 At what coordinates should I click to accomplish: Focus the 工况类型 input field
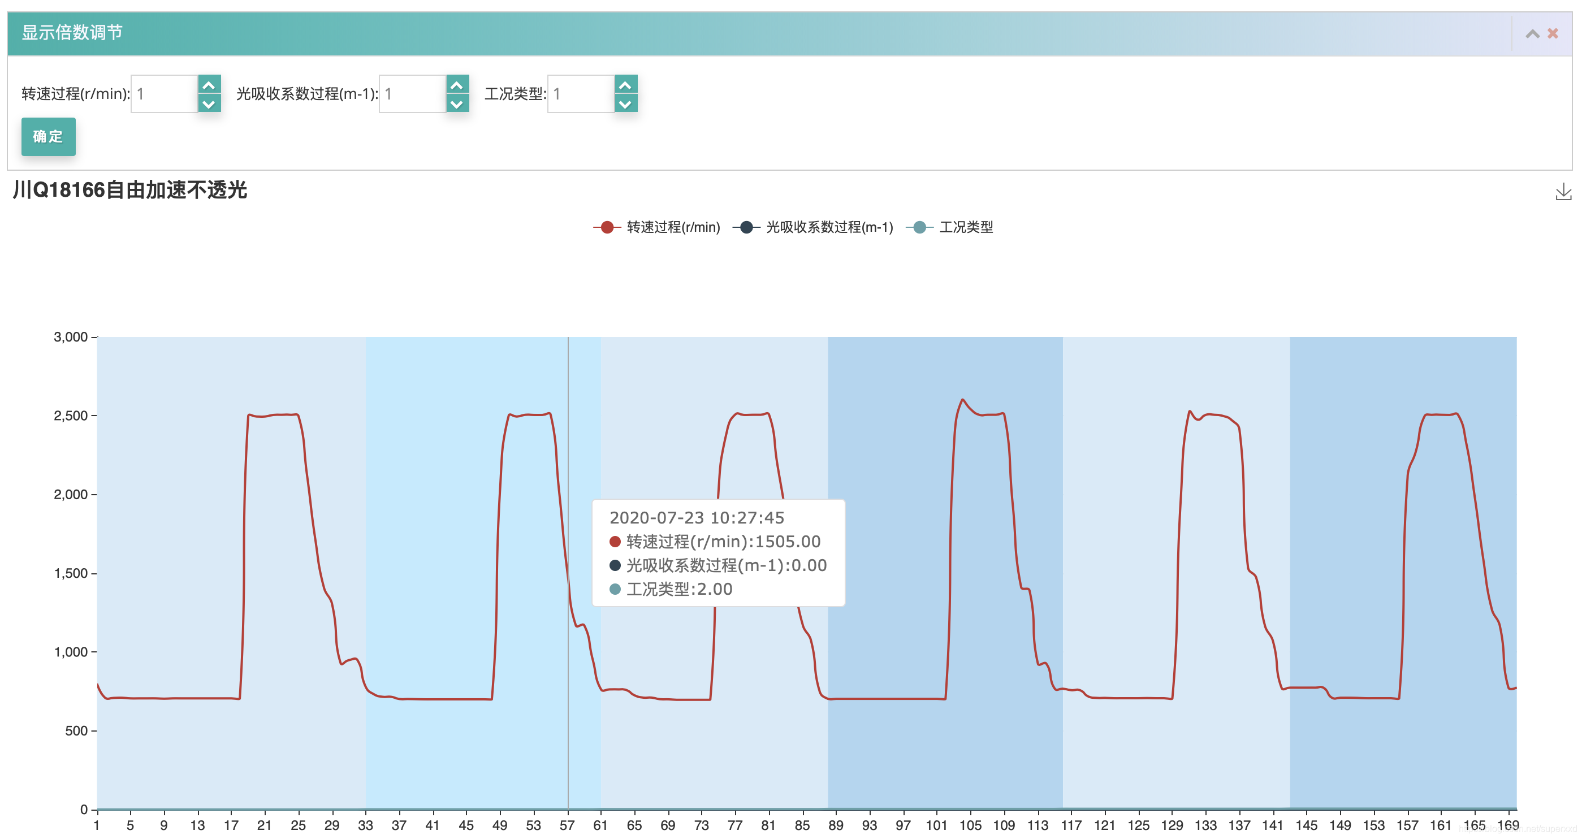point(581,94)
